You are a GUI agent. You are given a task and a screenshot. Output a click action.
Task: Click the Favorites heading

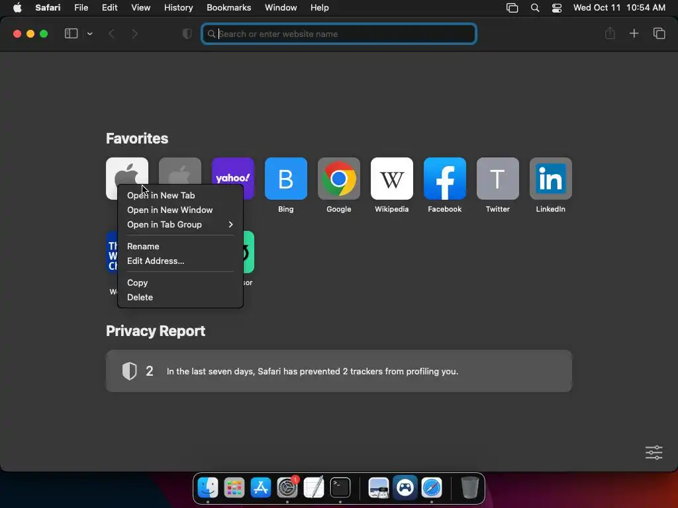[137, 138]
